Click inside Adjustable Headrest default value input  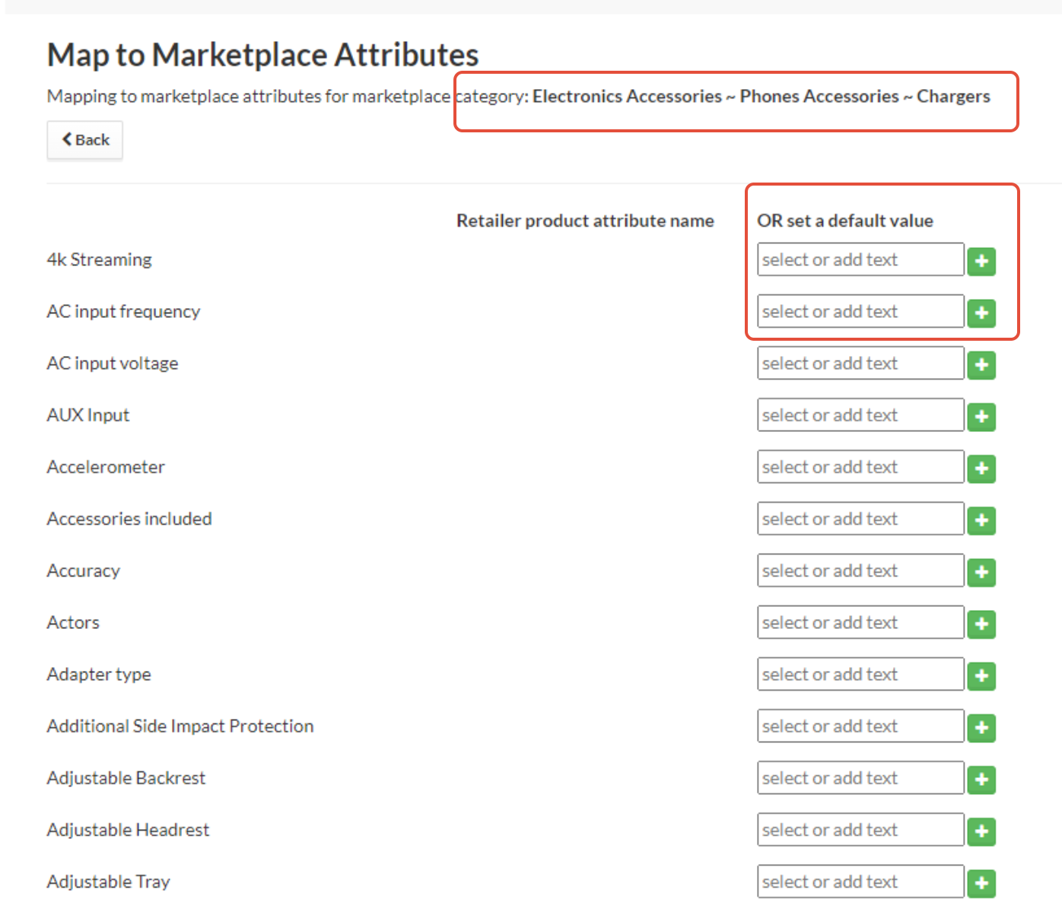click(859, 829)
